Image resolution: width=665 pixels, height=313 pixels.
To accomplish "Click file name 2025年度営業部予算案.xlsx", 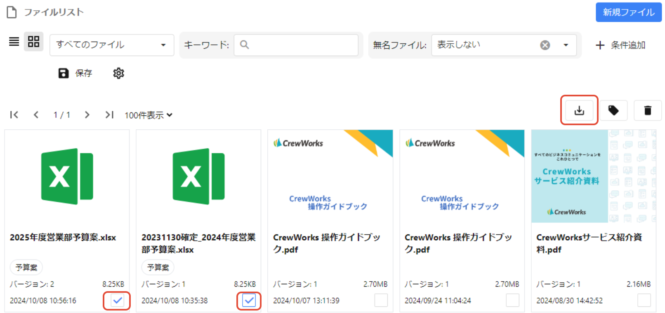I will click(63, 238).
